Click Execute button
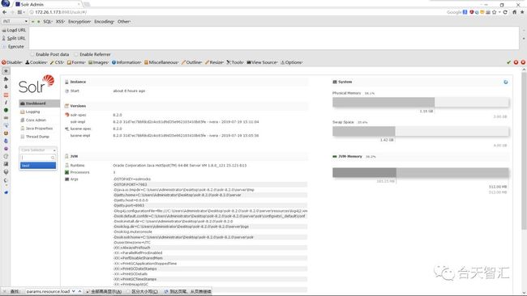Screen dimensions: 527x296 (14, 47)
